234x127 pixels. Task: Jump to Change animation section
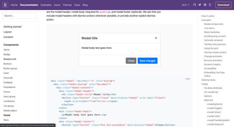[213, 56]
